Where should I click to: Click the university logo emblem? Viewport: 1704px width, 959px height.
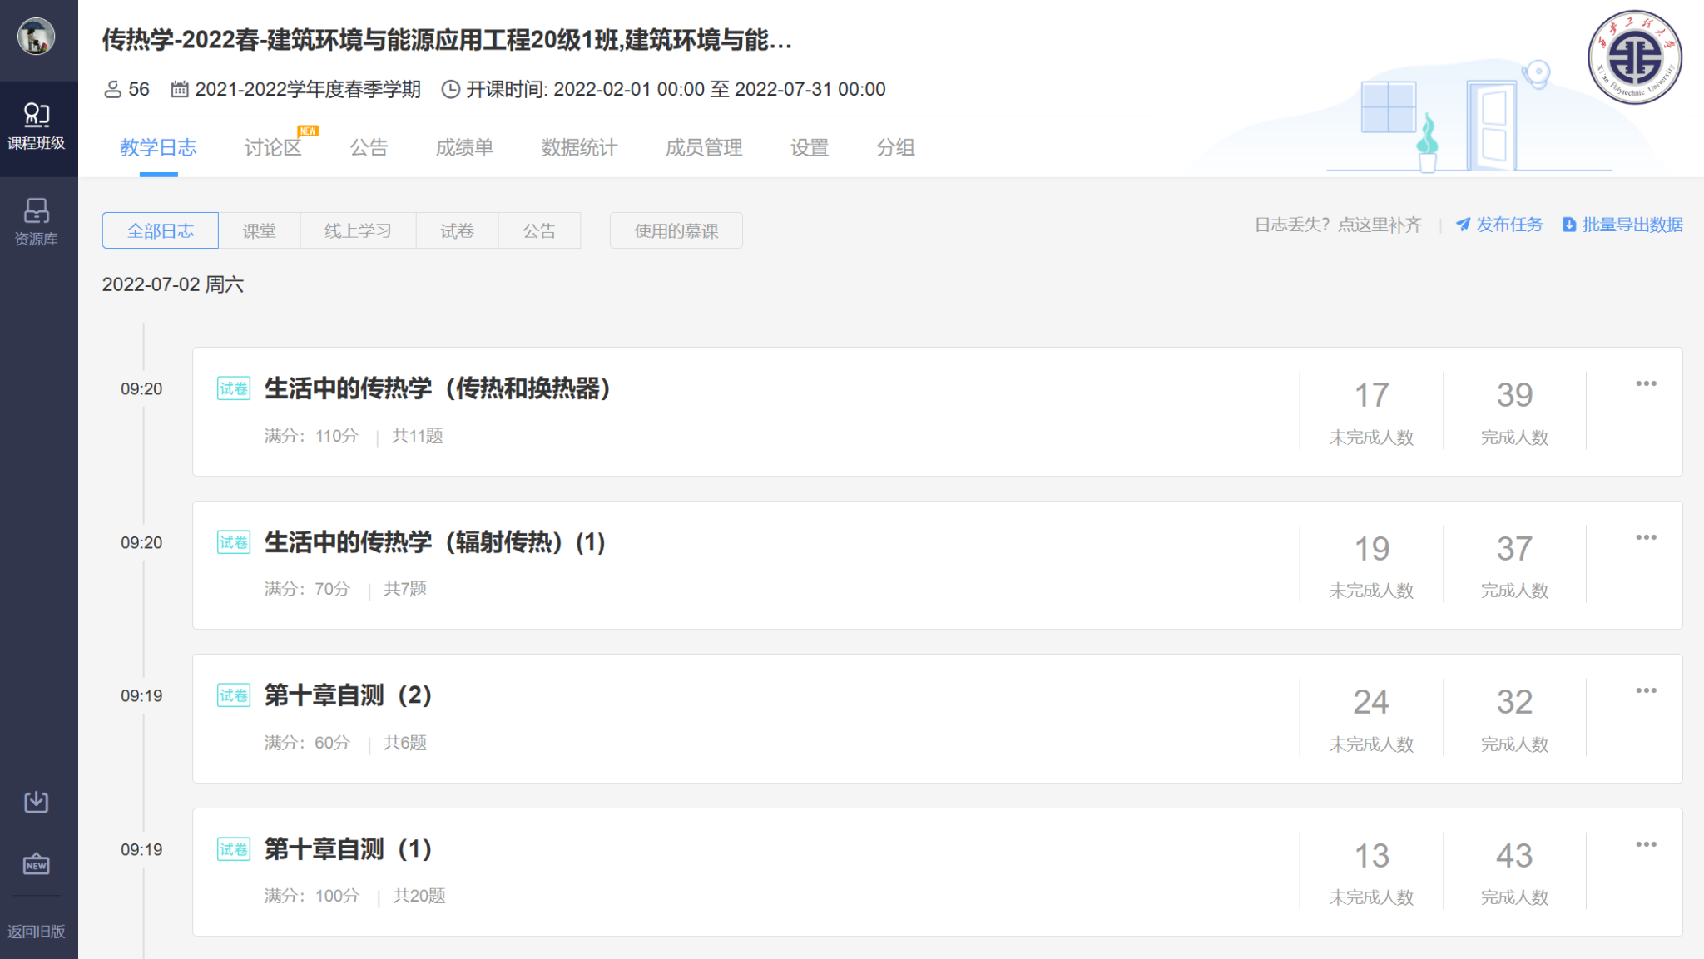[x=1634, y=57]
